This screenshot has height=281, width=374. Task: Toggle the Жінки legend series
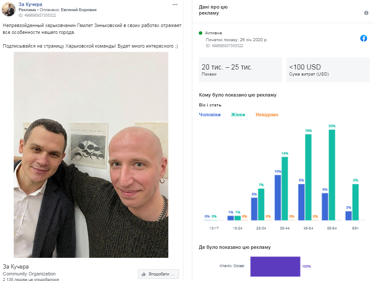pyautogui.click(x=238, y=115)
